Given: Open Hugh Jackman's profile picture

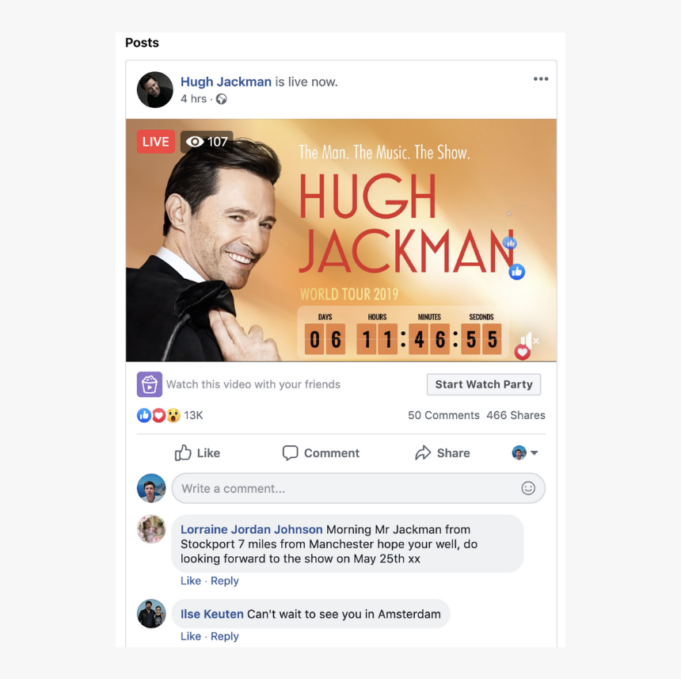Looking at the screenshot, I should click(x=154, y=90).
